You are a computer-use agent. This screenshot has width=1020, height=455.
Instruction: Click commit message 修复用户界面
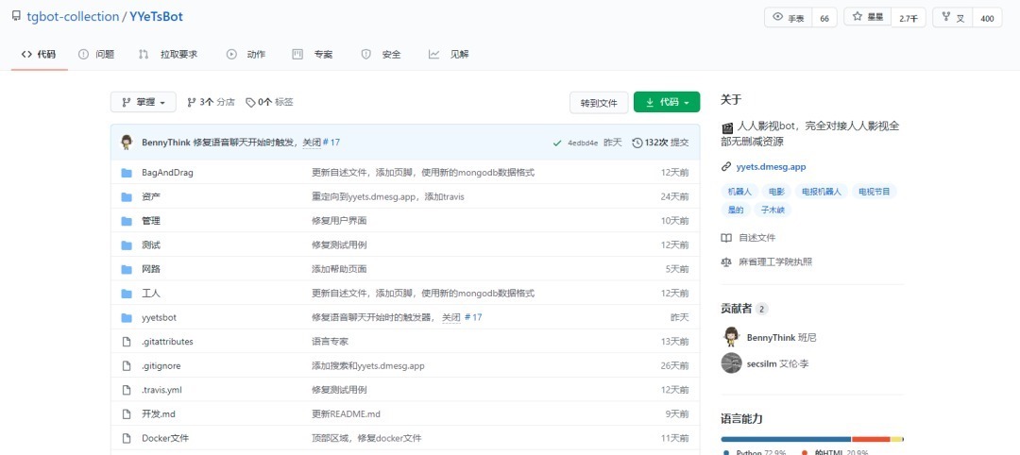(339, 221)
